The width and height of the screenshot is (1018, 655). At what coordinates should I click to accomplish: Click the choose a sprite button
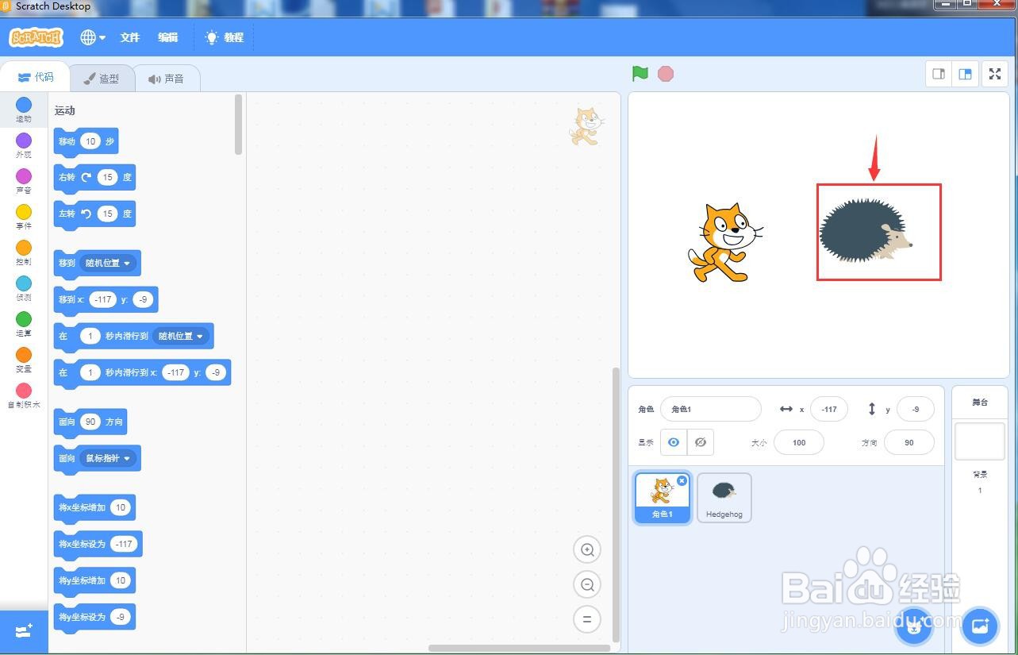tap(913, 626)
